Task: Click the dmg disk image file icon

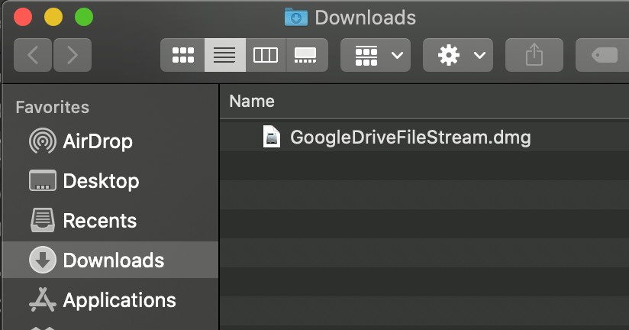Action: tap(272, 137)
